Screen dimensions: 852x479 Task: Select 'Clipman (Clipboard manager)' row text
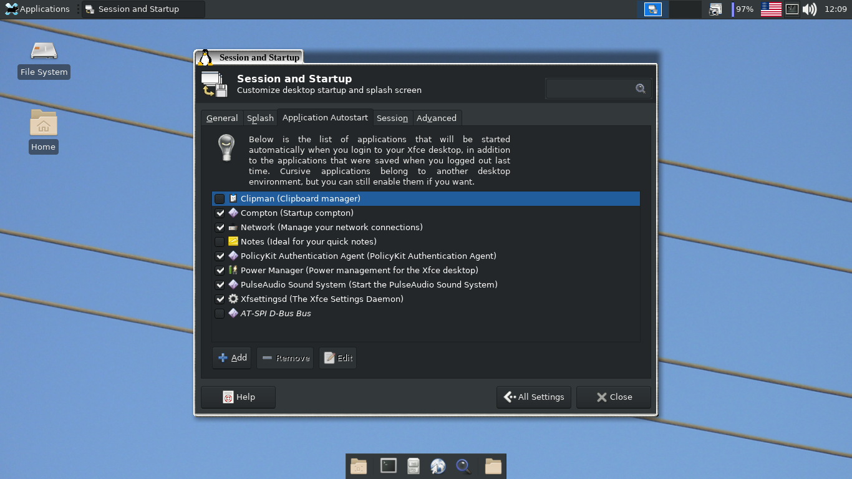coord(301,198)
